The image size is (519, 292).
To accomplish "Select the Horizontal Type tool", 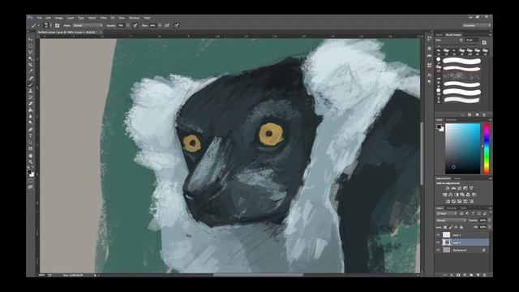I will click(31, 135).
